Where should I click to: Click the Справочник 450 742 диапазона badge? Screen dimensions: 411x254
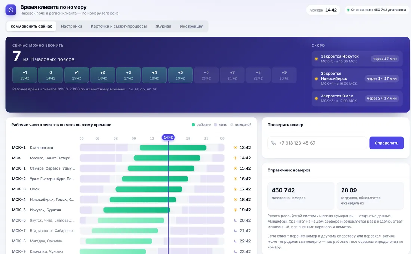pos(376,10)
